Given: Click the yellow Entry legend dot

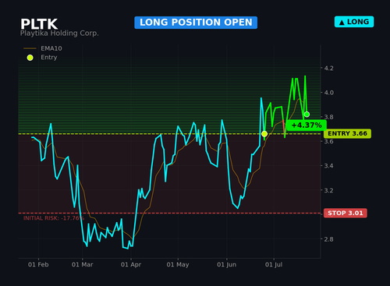Looking at the screenshot, I should pyautogui.click(x=30, y=58).
